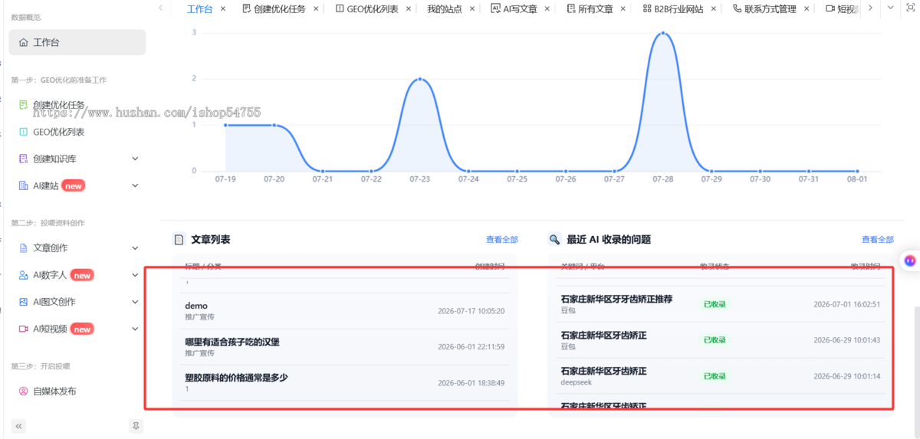This screenshot has height=439, width=920.
Task: Close the 创建优化任务 tab
Action: (316, 8)
